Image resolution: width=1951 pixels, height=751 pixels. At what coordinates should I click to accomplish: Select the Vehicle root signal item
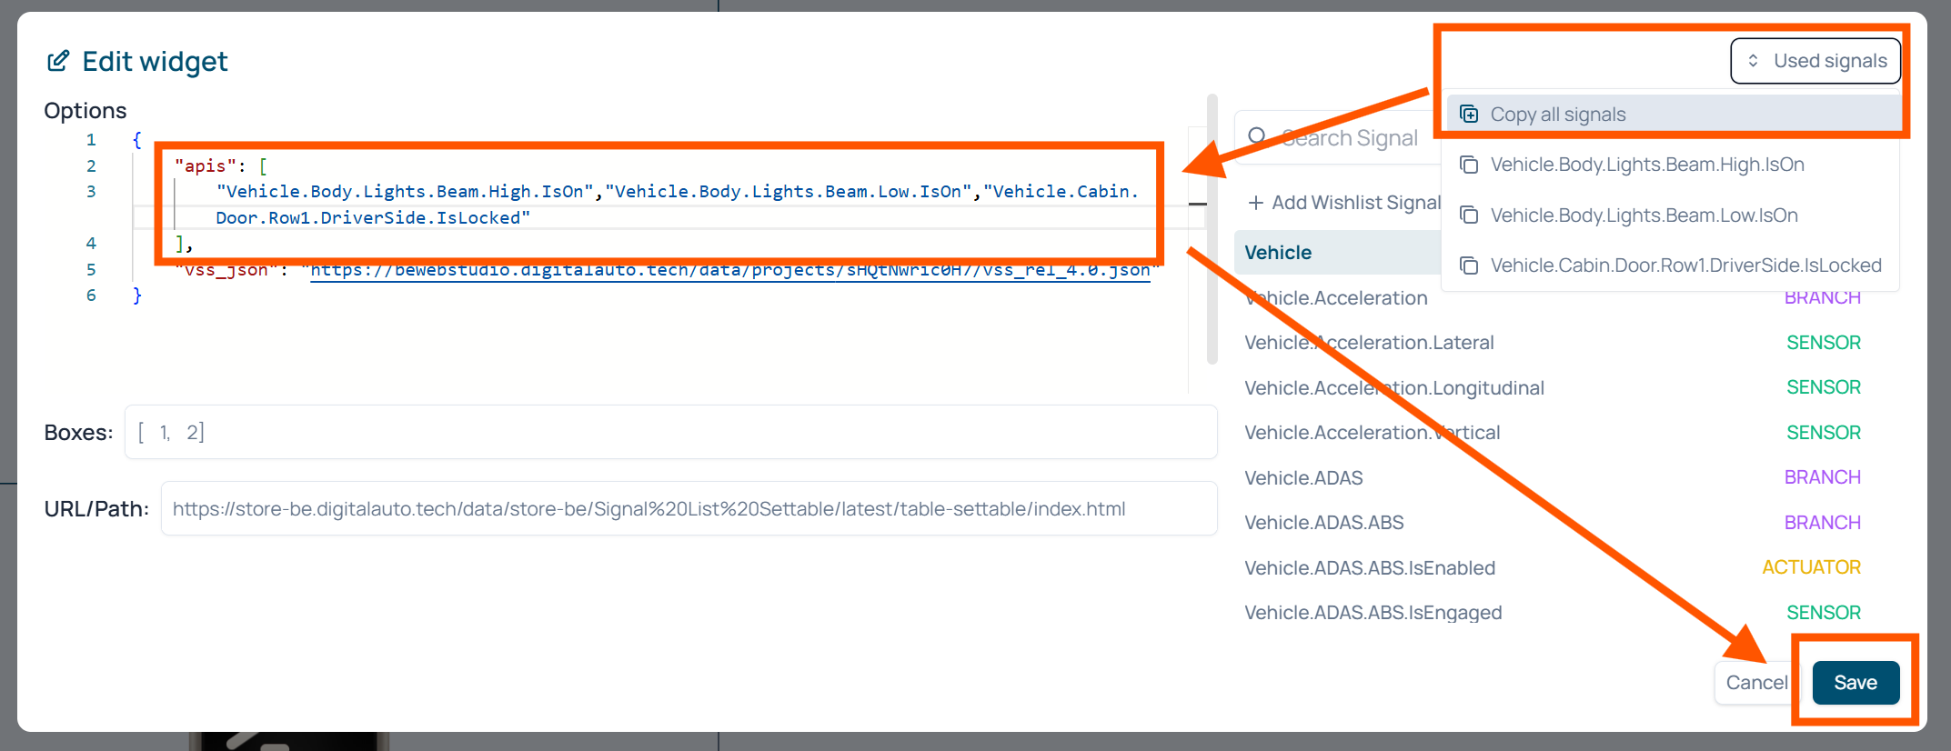[x=1278, y=253]
